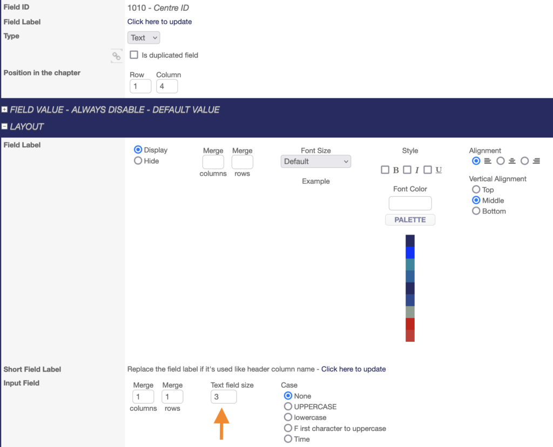This screenshot has width=553, height=447.
Task: Click the PALETTE button
Action: coord(410,220)
